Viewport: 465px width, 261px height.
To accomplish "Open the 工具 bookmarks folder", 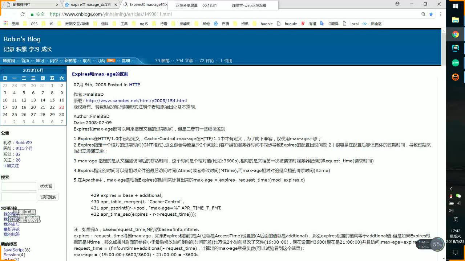I will (120, 24).
